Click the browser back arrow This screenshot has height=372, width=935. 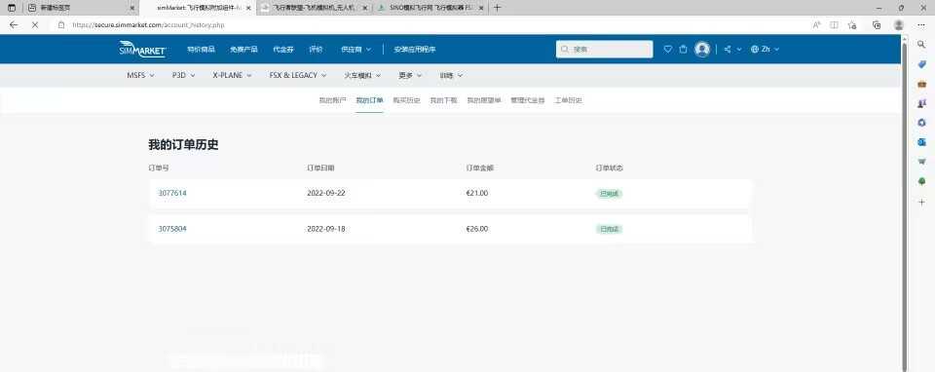[x=14, y=25]
